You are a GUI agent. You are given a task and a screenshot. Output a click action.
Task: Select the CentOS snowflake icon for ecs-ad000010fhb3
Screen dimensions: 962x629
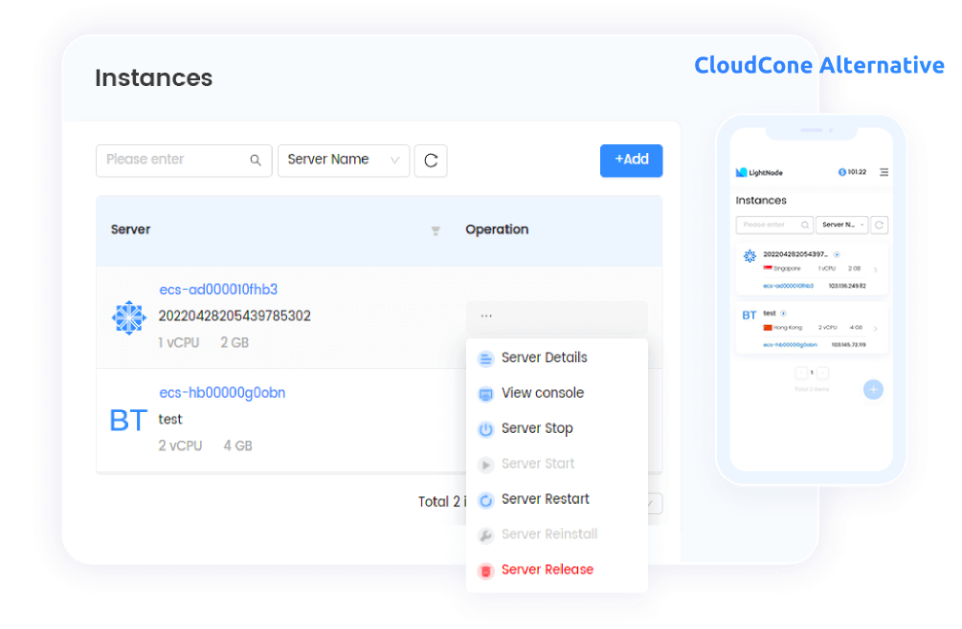tap(127, 314)
